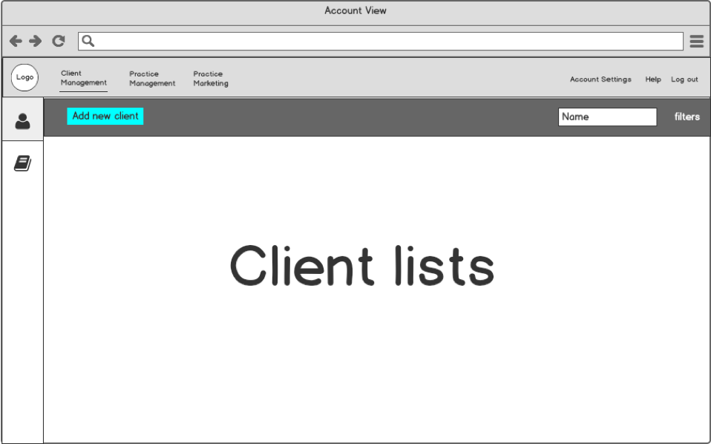This screenshot has height=444, width=711.
Task: Click the page refresh icon
Action: (59, 41)
